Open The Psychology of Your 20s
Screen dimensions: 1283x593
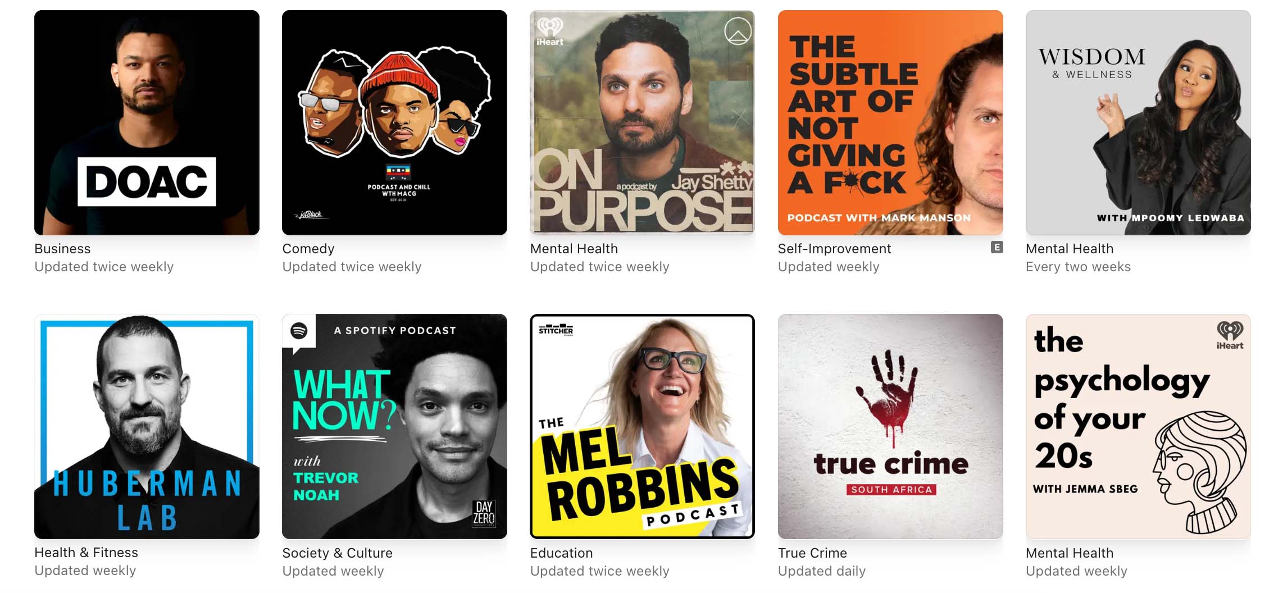[1138, 426]
